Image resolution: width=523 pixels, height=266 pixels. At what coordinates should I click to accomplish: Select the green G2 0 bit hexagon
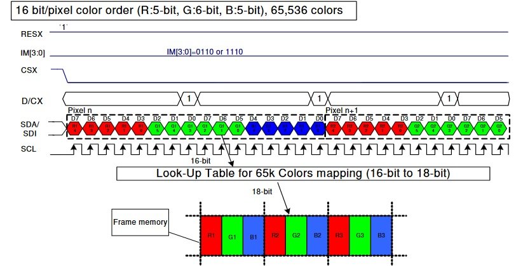click(499, 128)
